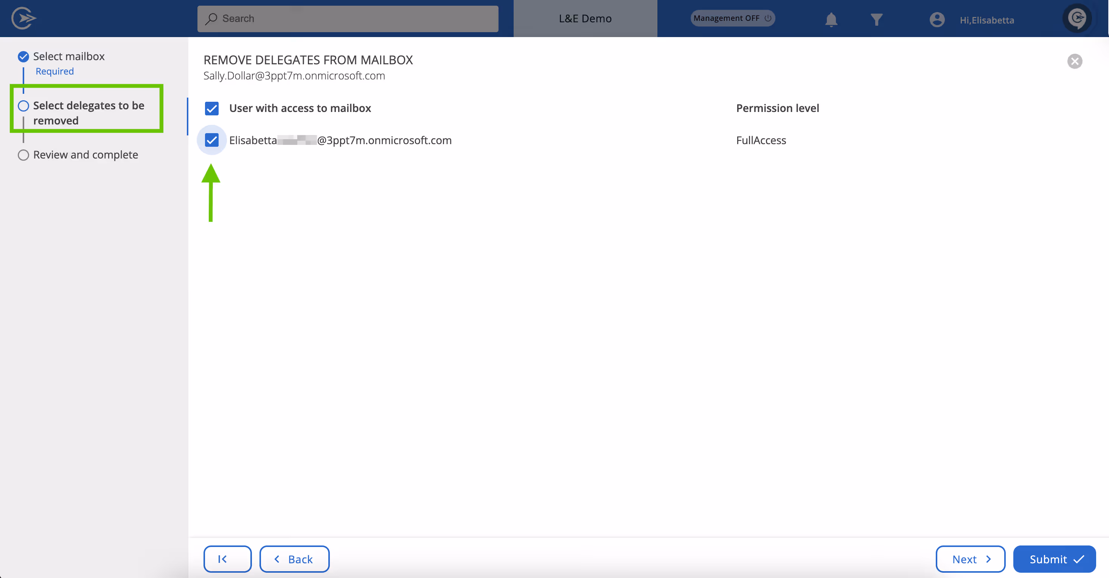Click the app logo in the top-left corner
This screenshot has width=1109, height=578.
coord(24,18)
